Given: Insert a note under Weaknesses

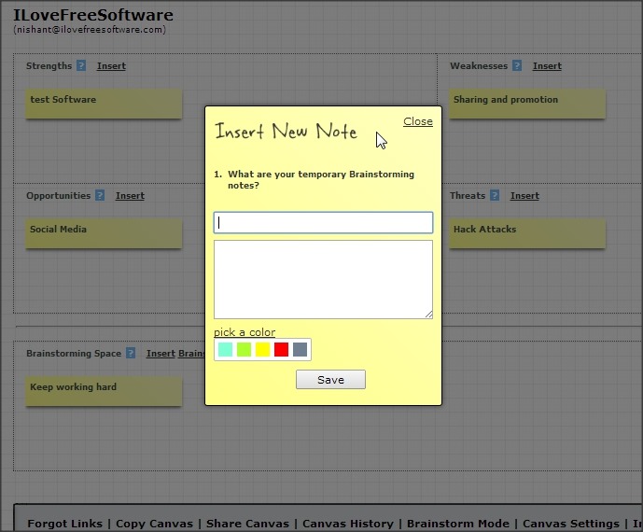Looking at the screenshot, I should click(547, 66).
